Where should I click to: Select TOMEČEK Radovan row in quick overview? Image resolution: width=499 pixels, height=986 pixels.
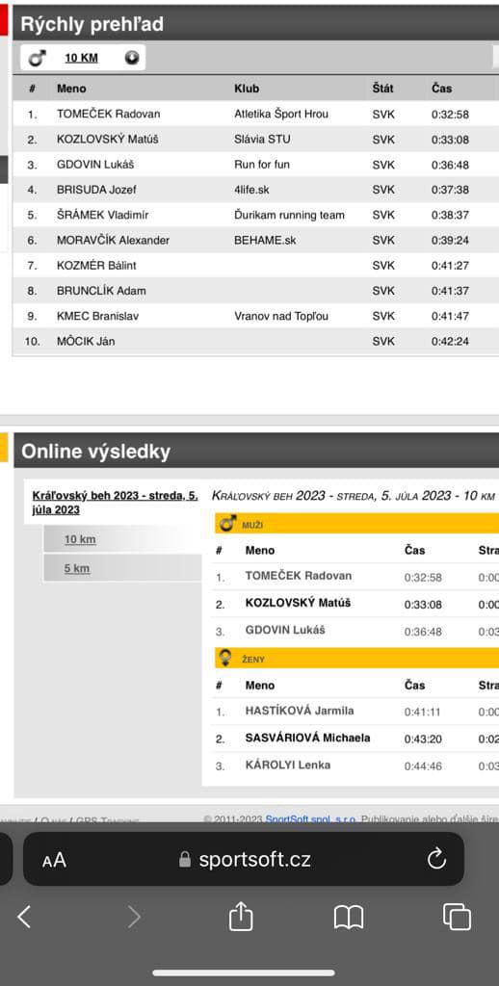[x=255, y=114]
